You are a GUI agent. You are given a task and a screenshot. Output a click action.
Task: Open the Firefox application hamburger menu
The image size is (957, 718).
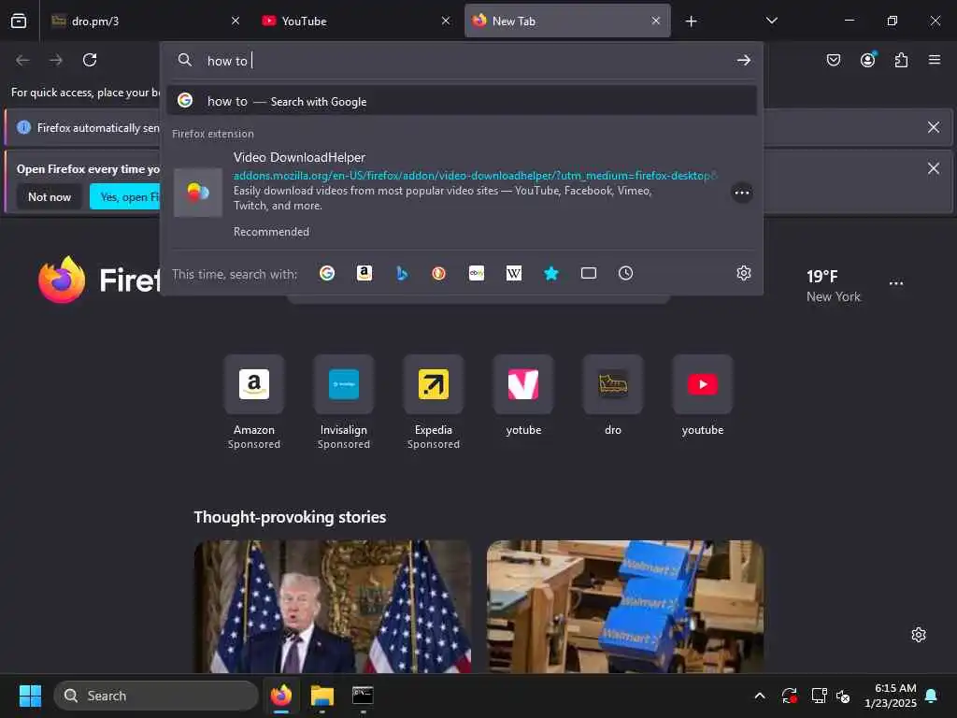[935, 60]
